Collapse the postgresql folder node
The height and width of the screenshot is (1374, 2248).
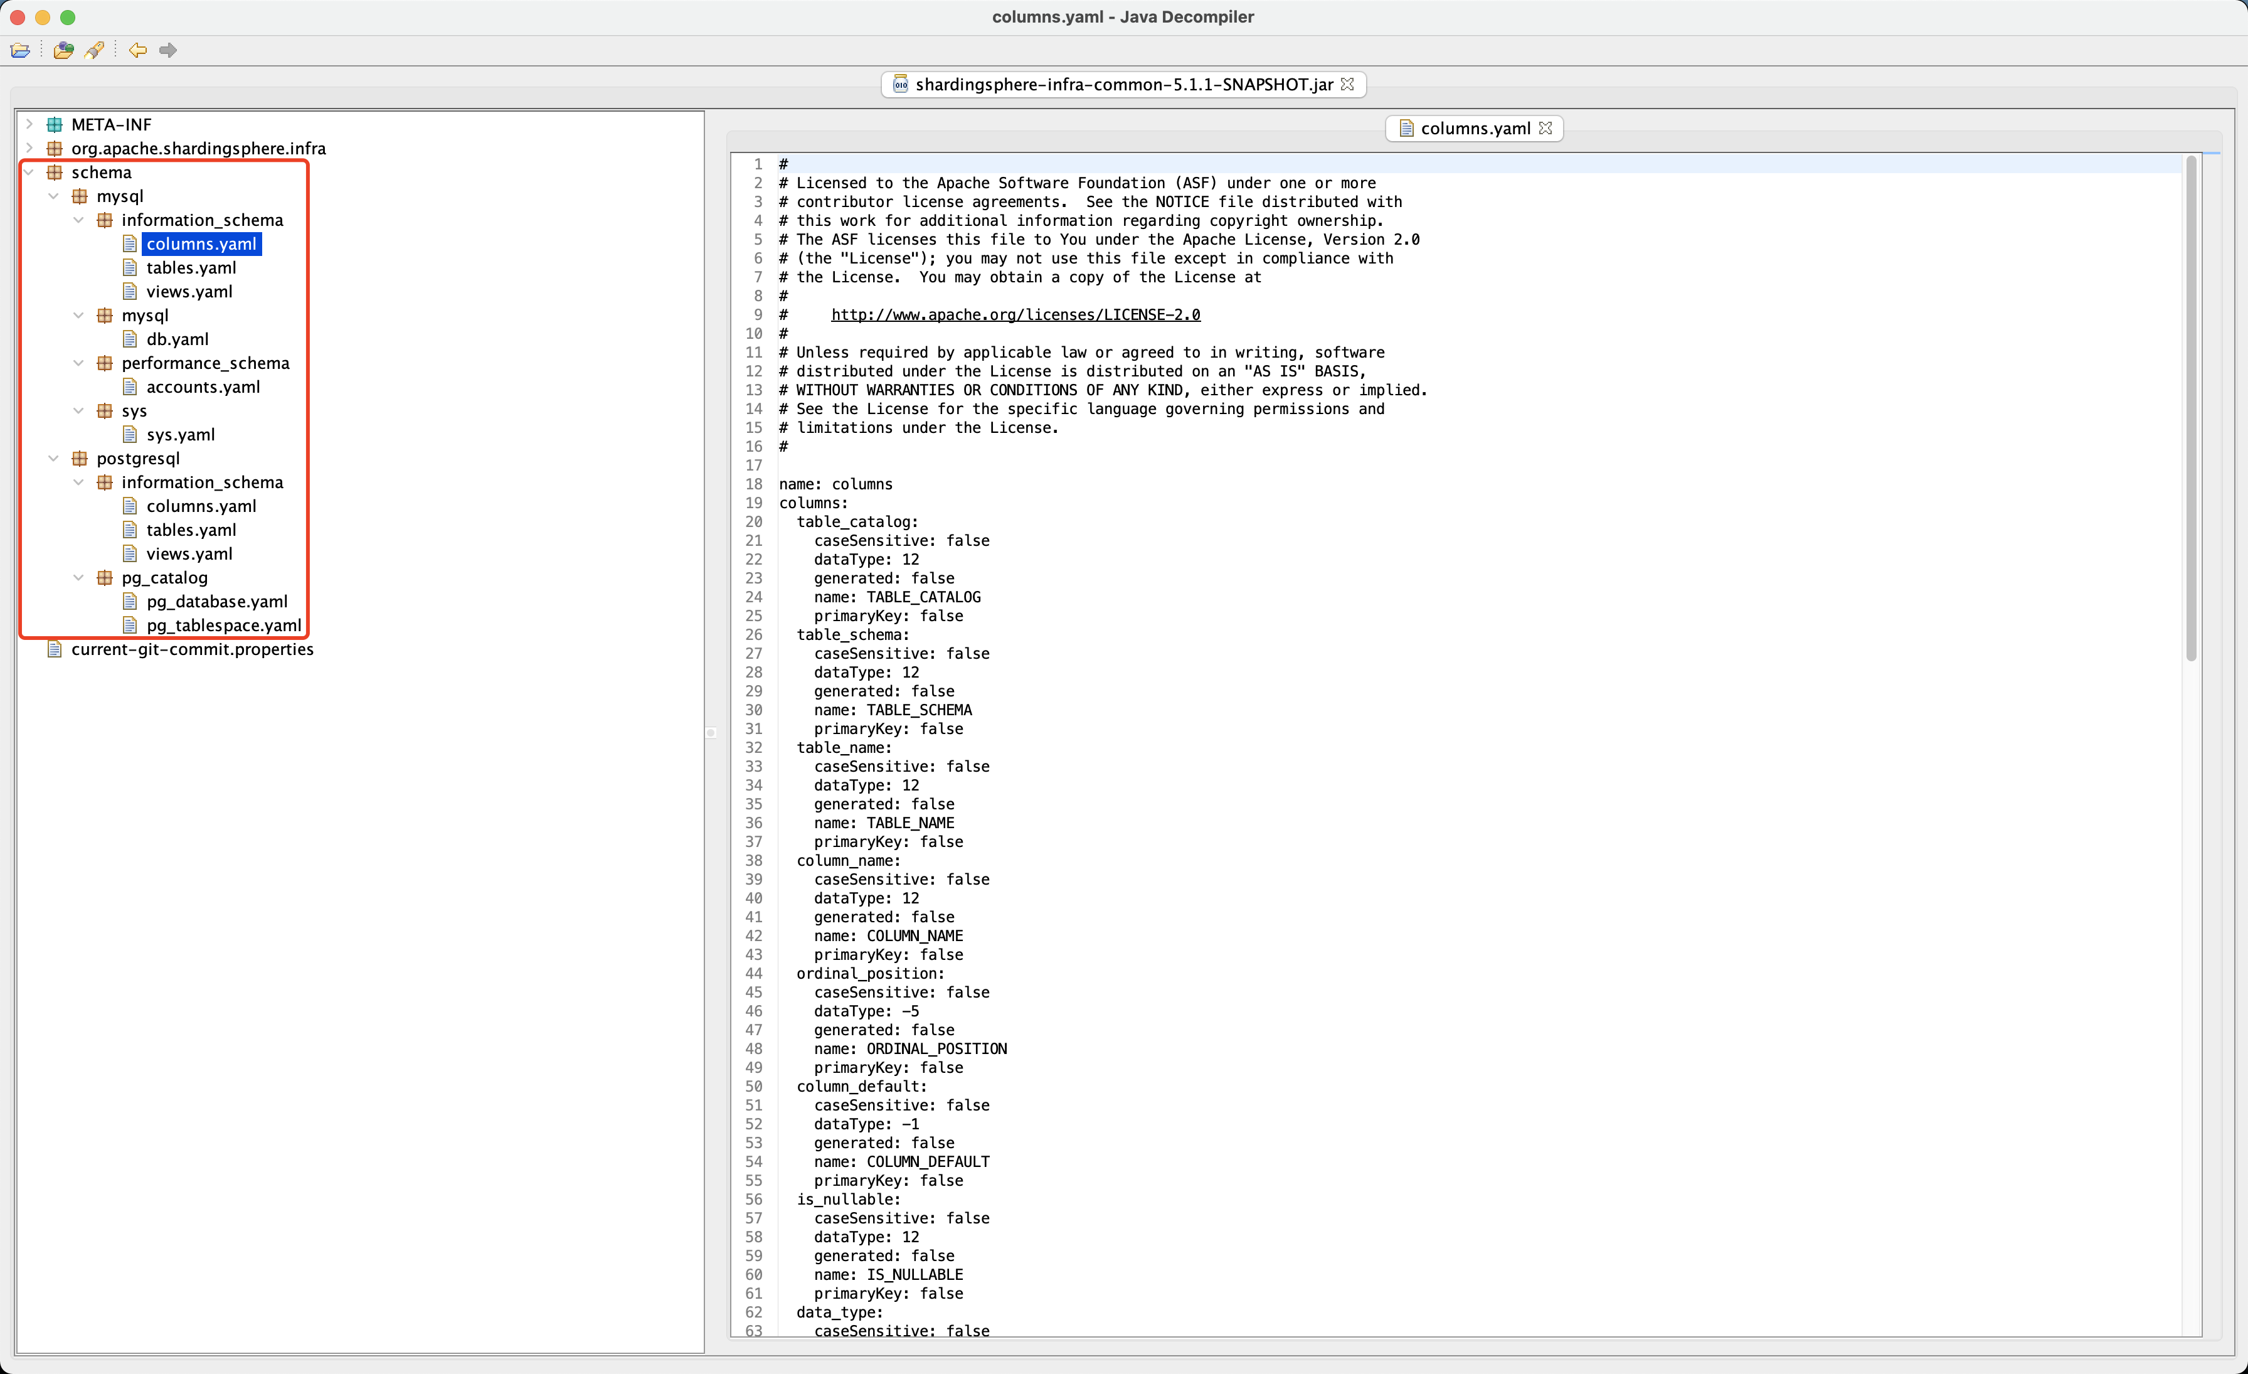click(x=54, y=458)
